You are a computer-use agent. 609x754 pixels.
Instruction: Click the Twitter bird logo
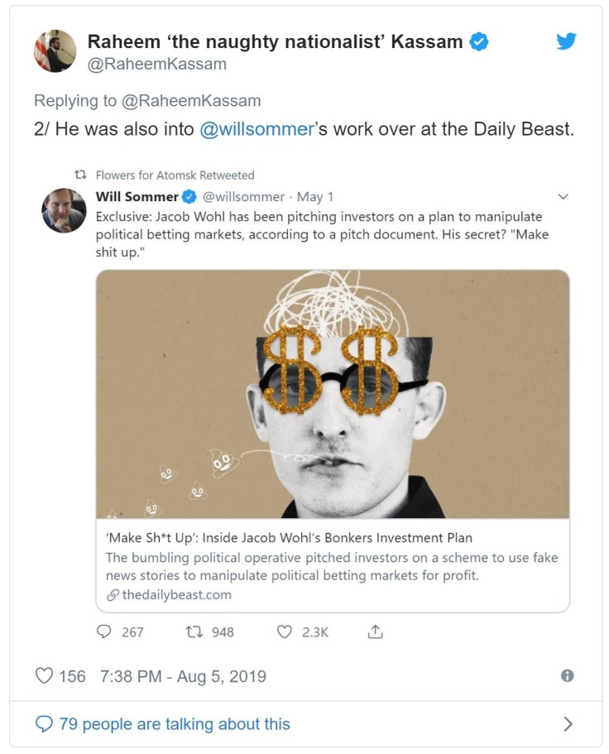[566, 41]
